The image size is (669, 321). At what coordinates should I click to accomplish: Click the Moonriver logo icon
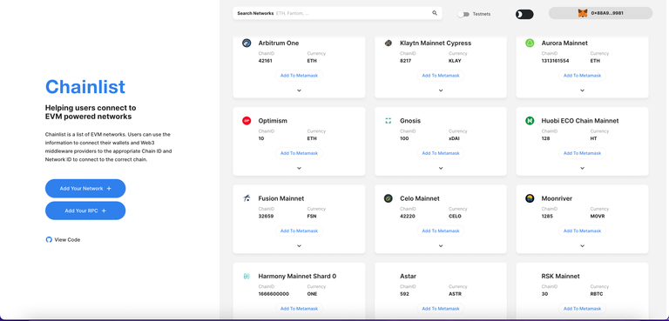pyautogui.click(x=530, y=198)
